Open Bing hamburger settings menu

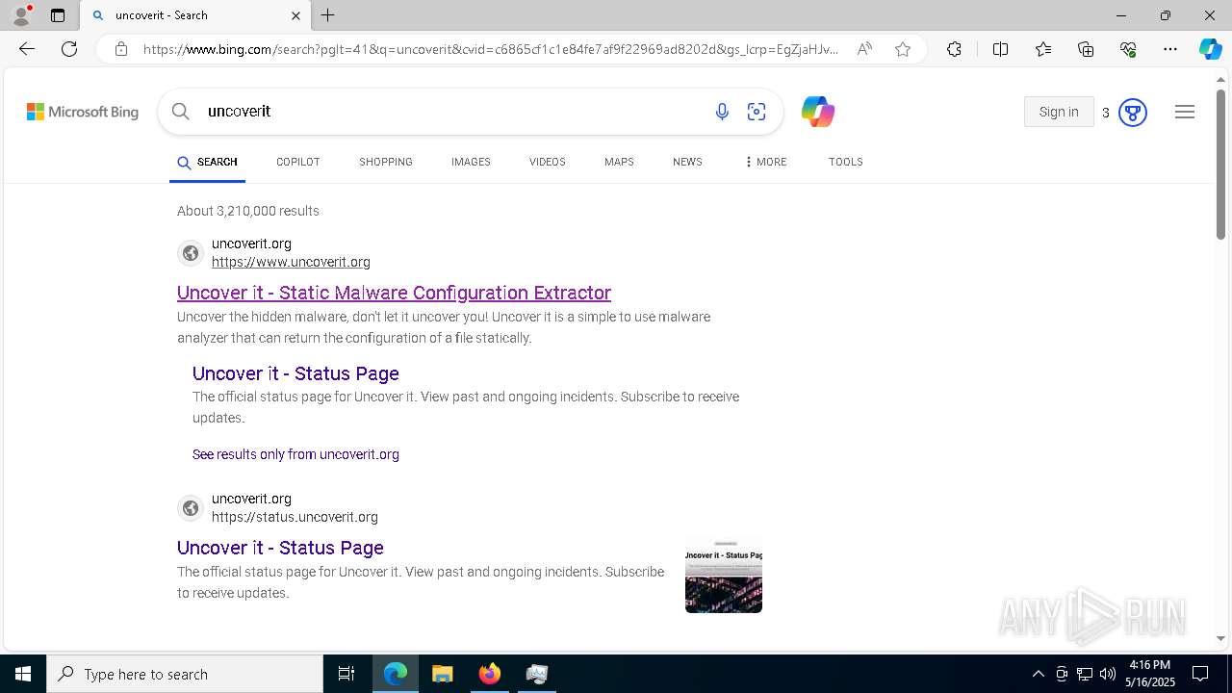(x=1185, y=112)
